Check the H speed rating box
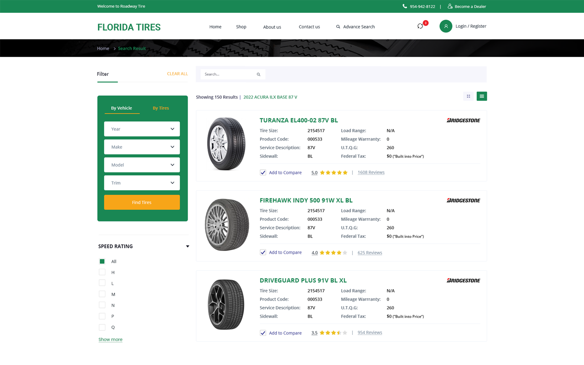Viewport: 584px width, 365px height. tap(102, 272)
